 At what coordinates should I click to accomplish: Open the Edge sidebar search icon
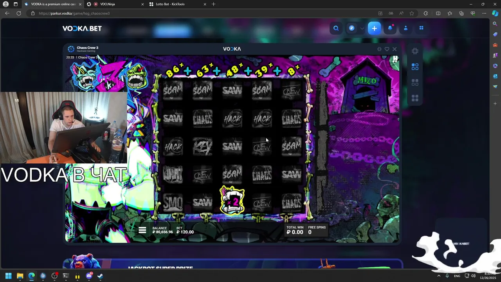coord(495,24)
